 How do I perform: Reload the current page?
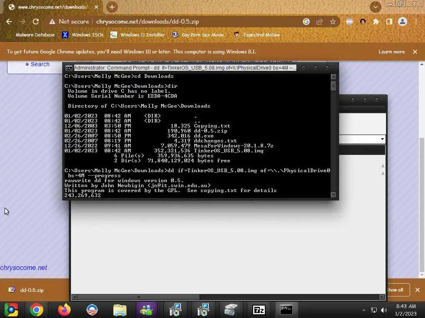coord(36,22)
